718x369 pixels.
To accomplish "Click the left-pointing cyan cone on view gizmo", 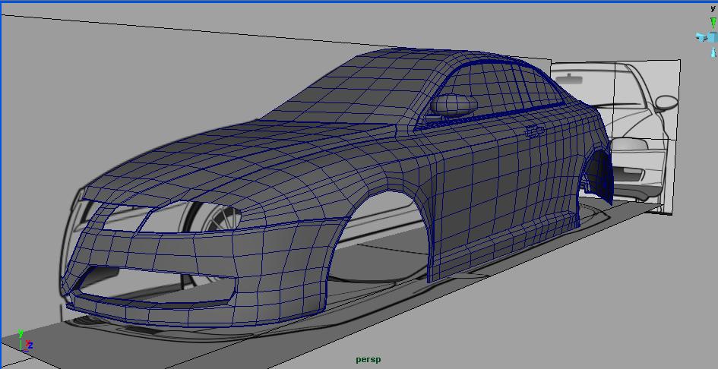I will pyautogui.click(x=701, y=37).
